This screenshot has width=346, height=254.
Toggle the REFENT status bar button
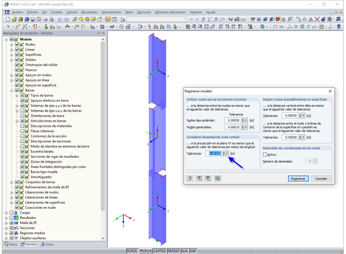pyautogui.click(x=173, y=251)
